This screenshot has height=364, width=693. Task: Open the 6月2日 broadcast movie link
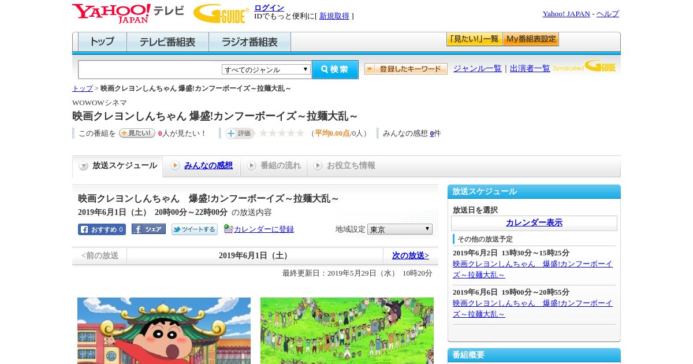(x=532, y=269)
